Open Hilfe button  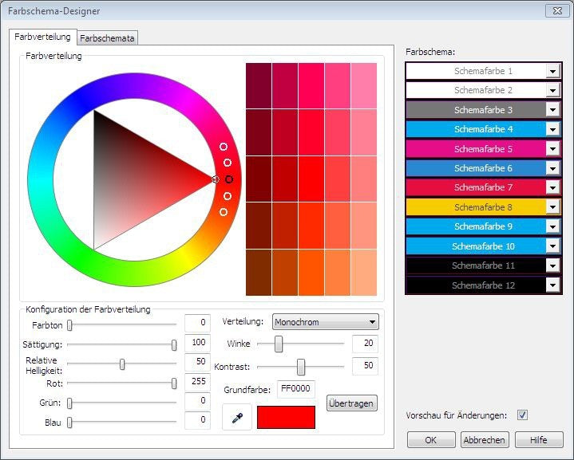[x=539, y=440]
